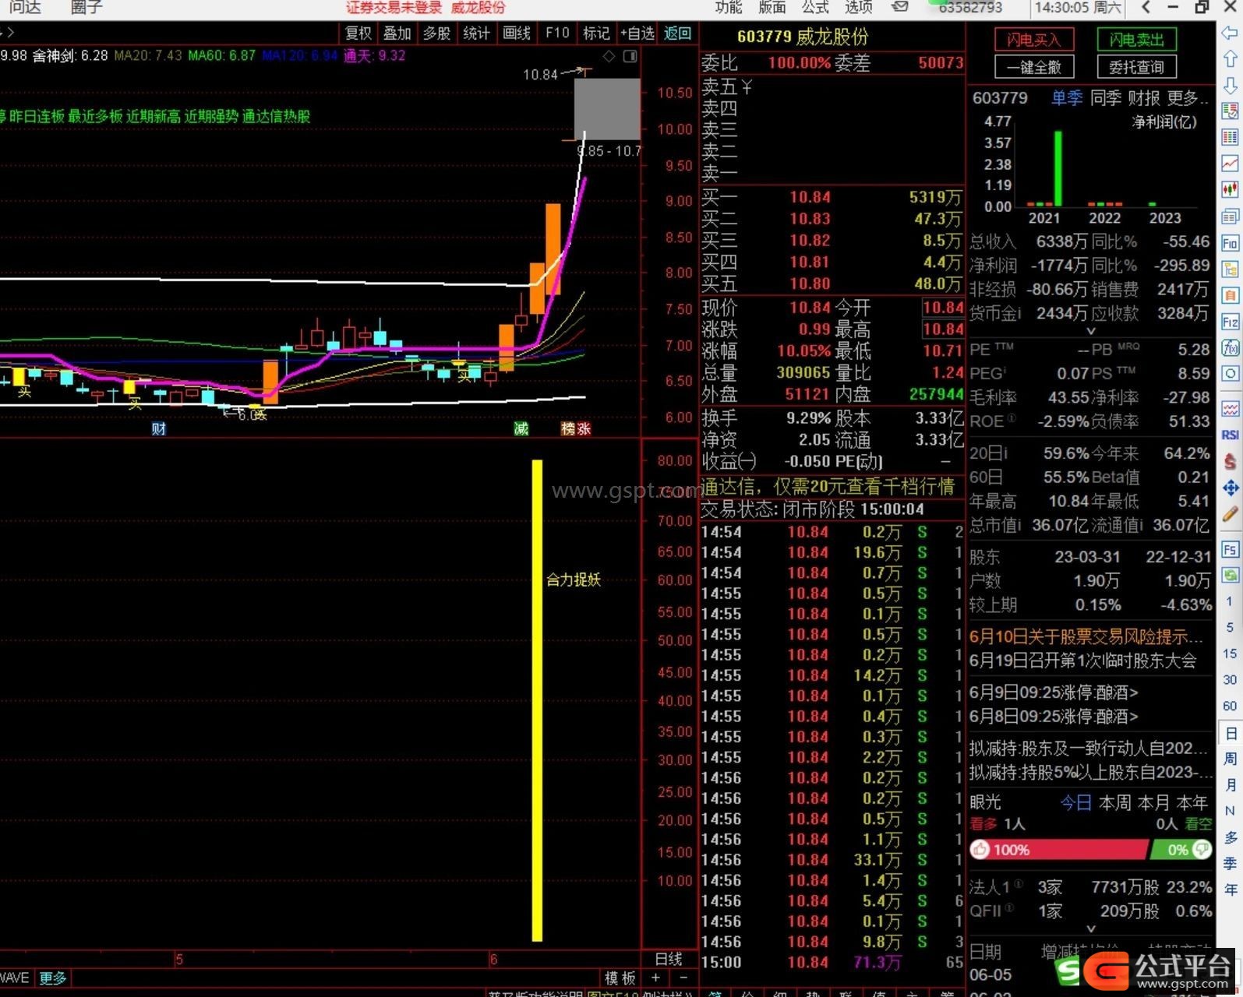Select the 1-minute period
Screen dimensions: 1243x997
point(1230,601)
